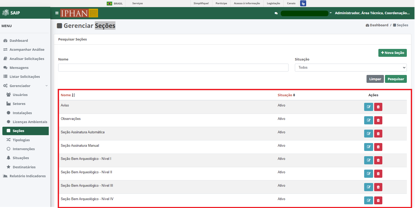Select Seções in sidebar
This screenshot has width=415, height=208.
pyautogui.click(x=25, y=131)
